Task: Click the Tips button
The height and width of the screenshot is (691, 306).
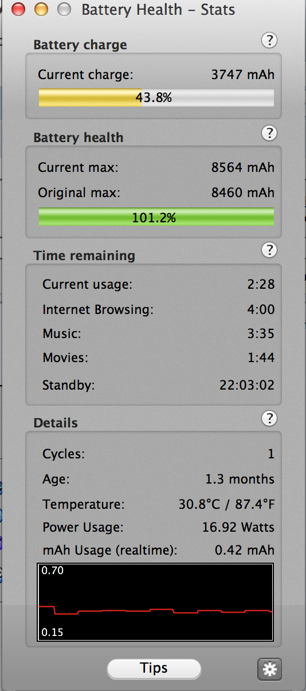Action: point(154,668)
